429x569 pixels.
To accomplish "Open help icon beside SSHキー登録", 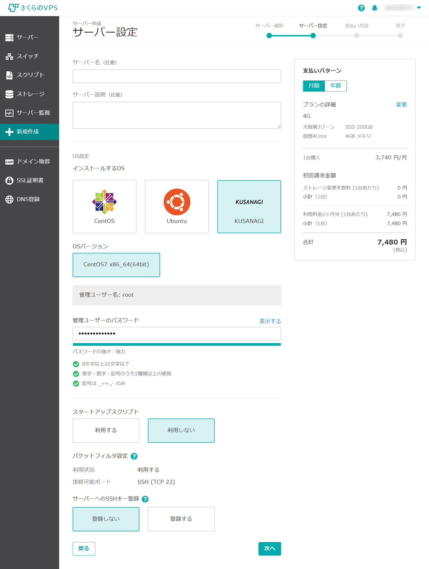I will click(x=145, y=499).
